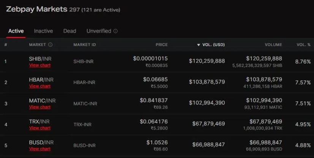Select the Active tab
314x158 pixels.
16,31
